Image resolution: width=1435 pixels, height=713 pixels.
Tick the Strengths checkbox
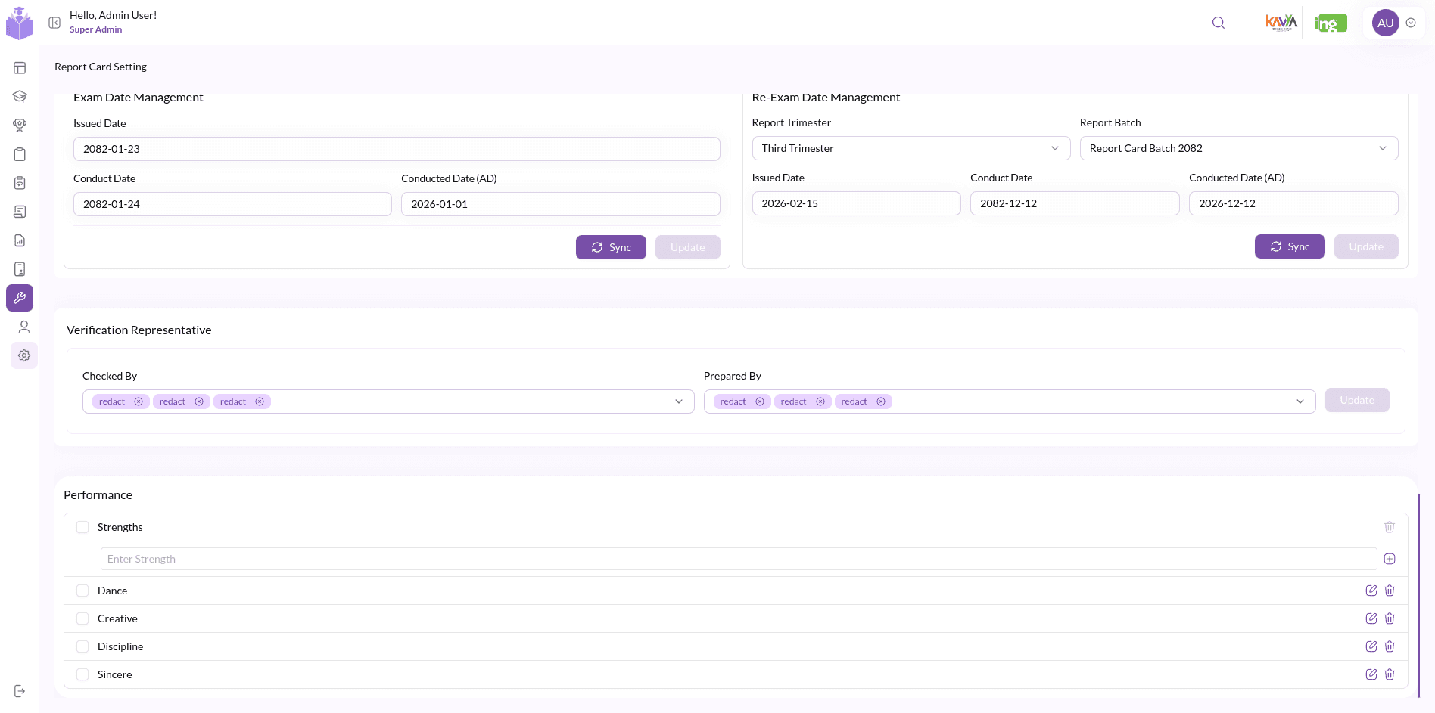click(82, 527)
